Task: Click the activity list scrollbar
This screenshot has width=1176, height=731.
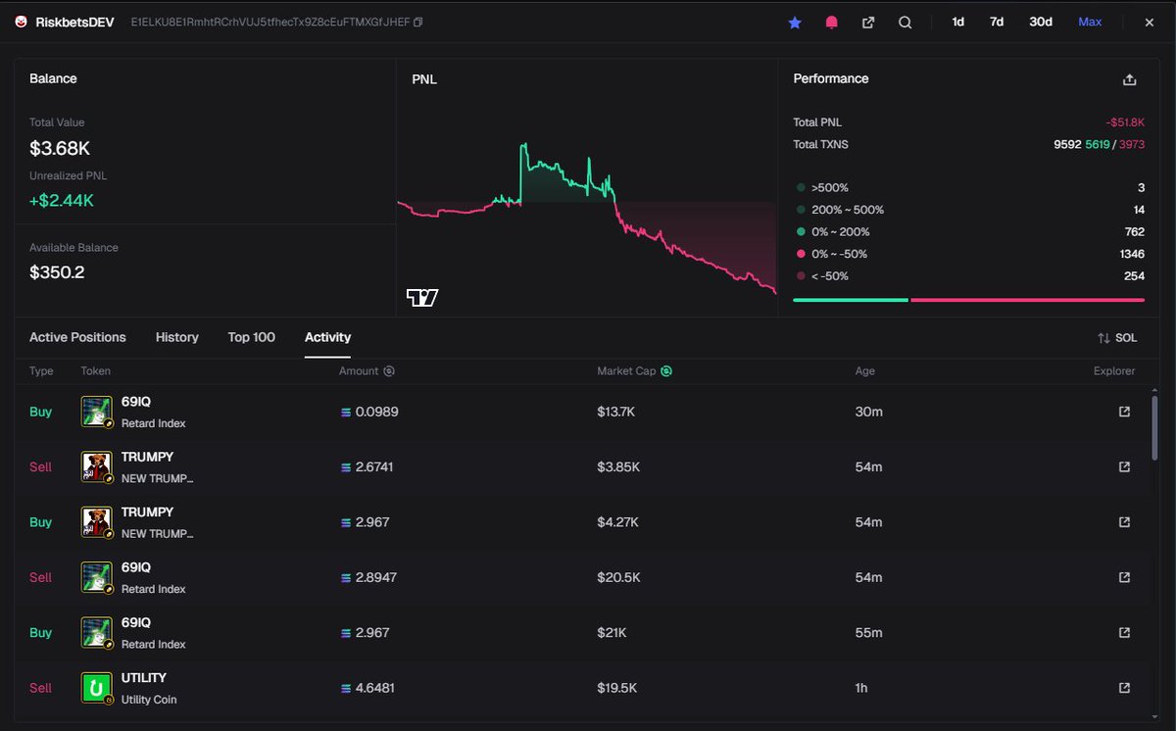Action: click(x=1155, y=426)
